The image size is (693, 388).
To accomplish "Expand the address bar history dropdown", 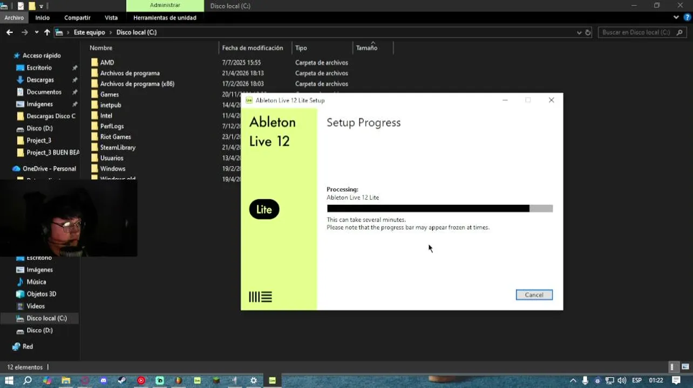I will pos(579,32).
